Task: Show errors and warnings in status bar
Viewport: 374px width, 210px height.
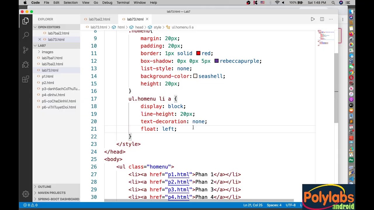Action: [x=30, y=205]
